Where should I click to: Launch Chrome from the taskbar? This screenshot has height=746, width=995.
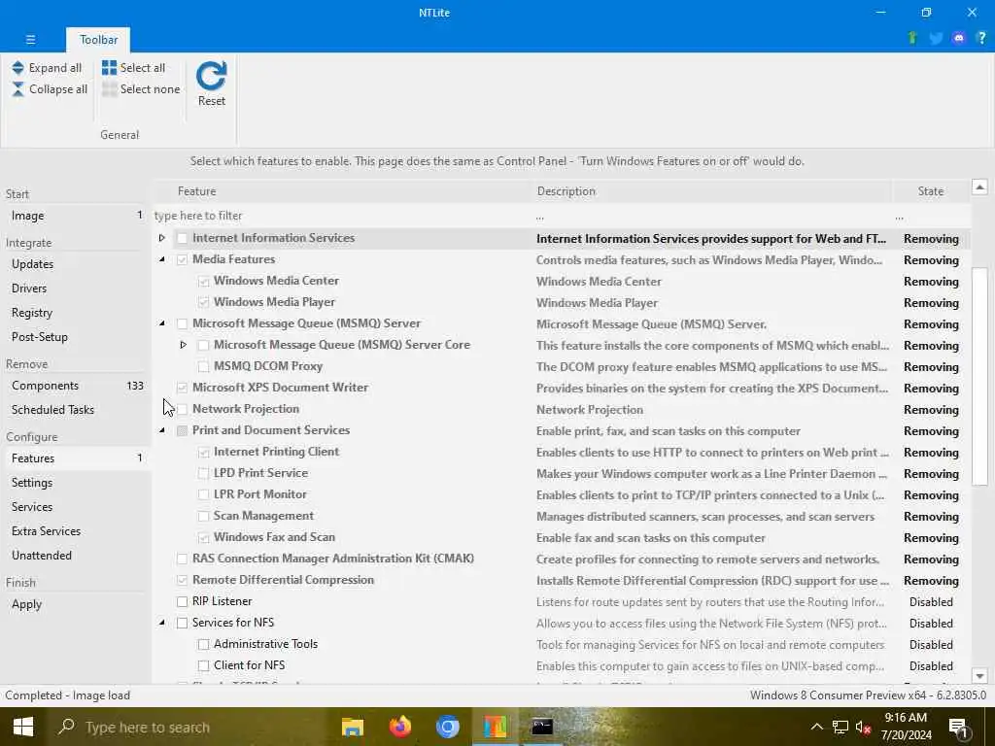[447, 727]
